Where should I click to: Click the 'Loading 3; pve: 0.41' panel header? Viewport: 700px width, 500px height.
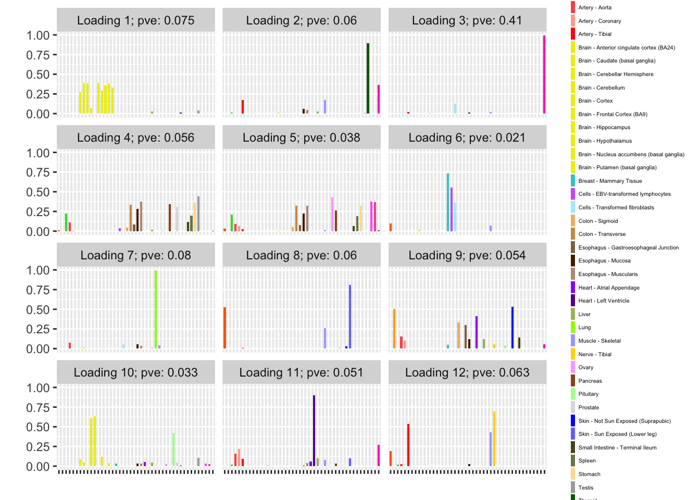click(467, 20)
